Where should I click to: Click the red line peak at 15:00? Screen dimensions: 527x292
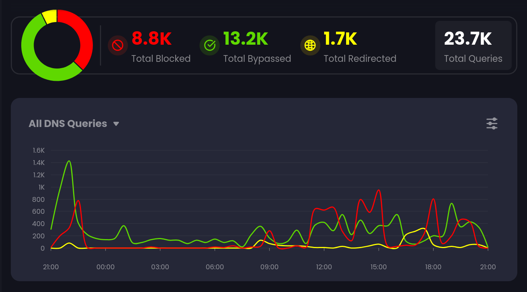pos(379,190)
